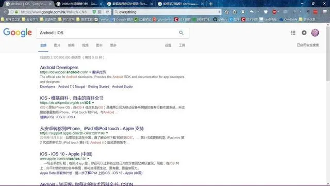Close the second browser tab

click(x=101, y=4)
